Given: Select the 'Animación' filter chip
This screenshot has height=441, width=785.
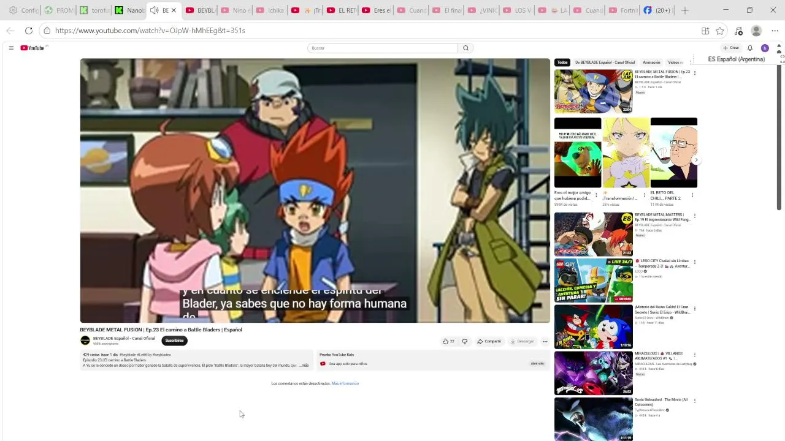Looking at the screenshot, I should click(651, 62).
